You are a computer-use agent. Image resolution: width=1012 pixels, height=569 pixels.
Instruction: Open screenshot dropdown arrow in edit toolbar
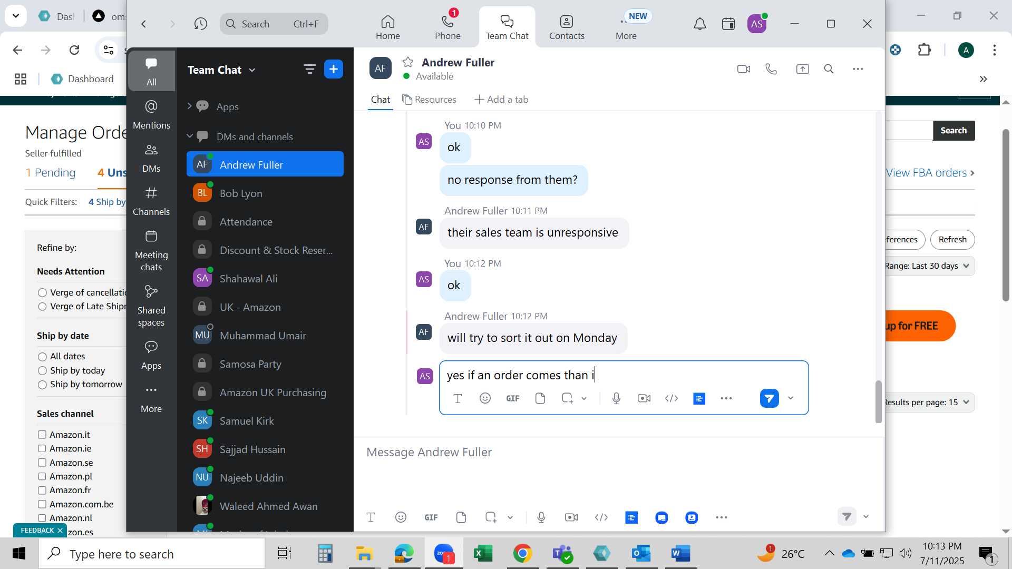[584, 398]
